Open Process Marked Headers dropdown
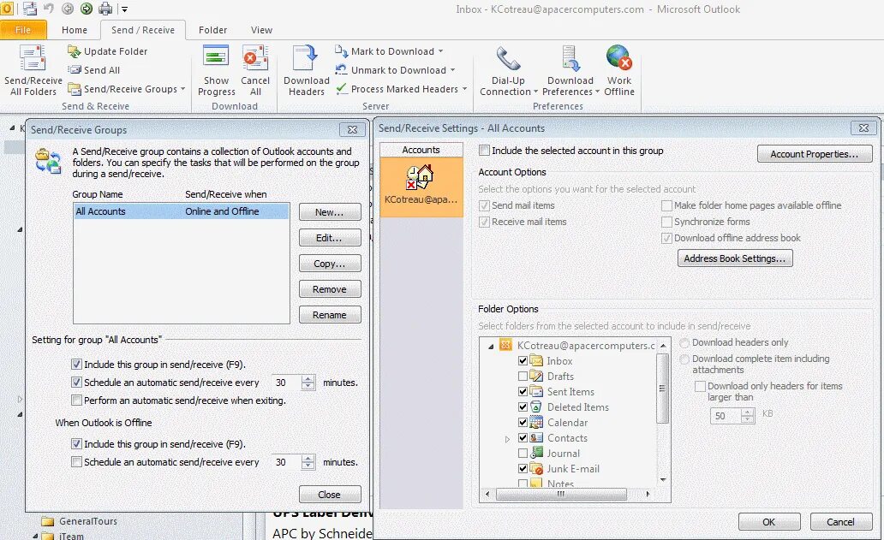 tap(464, 89)
